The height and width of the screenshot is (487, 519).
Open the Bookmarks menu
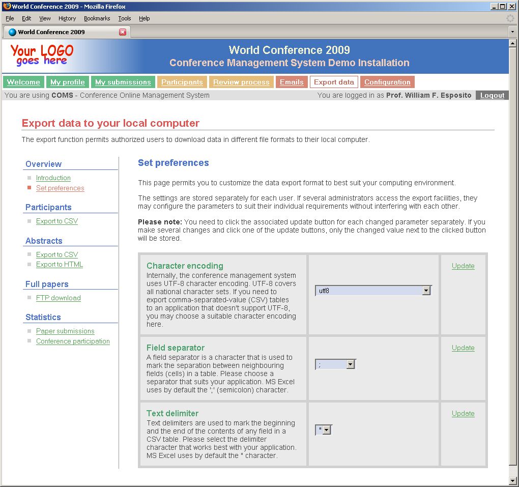[97, 18]
